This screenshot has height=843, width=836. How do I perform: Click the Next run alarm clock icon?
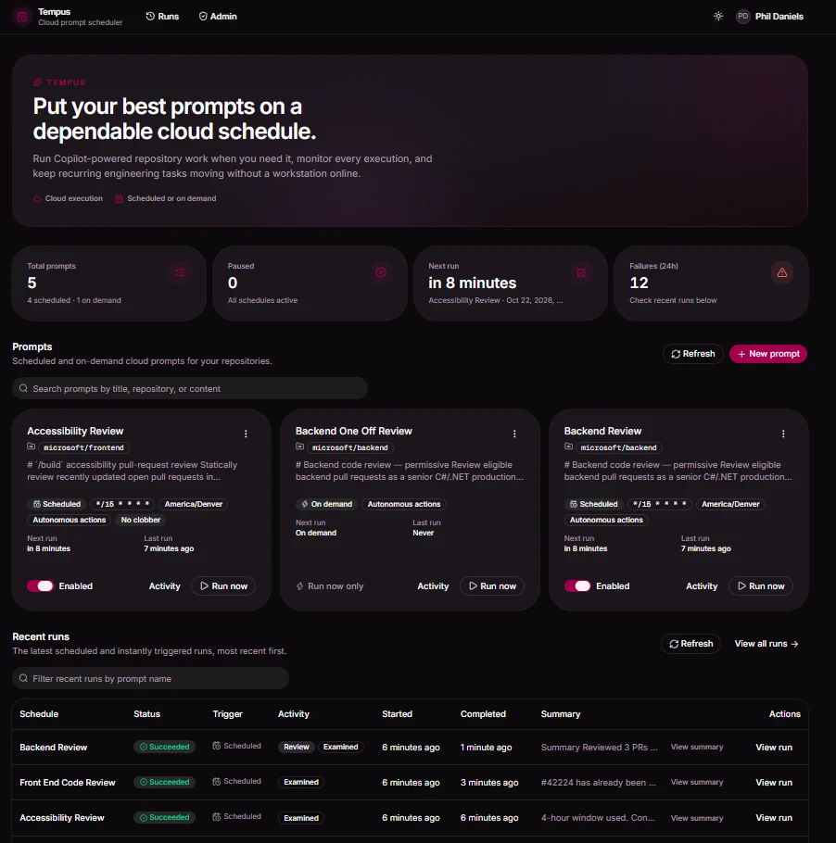(581, 272)
